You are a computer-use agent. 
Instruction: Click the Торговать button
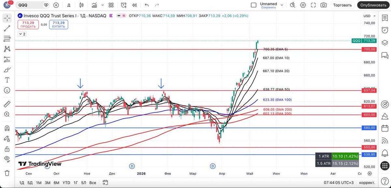coord(342,5)
